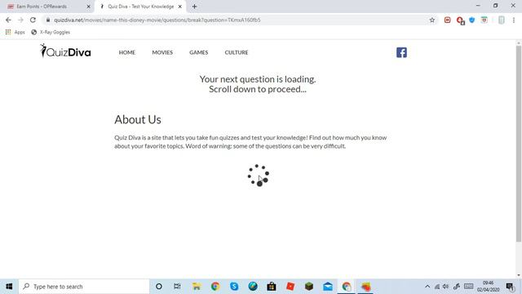Viewport: 522px width, 294px height.
Task: Open the Chrome three-dot menu
Action: tap(514, 20)
